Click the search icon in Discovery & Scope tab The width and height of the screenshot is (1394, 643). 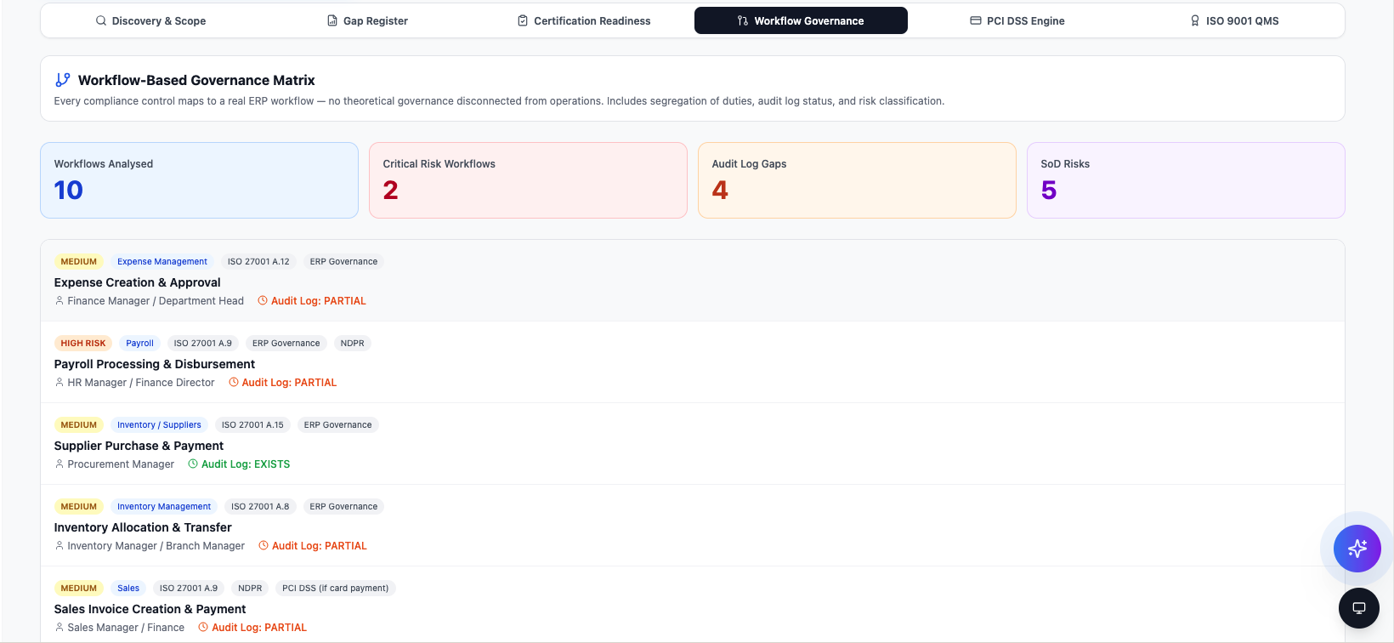coord(101,20)
